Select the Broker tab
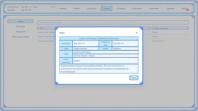198x111 pixels. pos(107,8)
